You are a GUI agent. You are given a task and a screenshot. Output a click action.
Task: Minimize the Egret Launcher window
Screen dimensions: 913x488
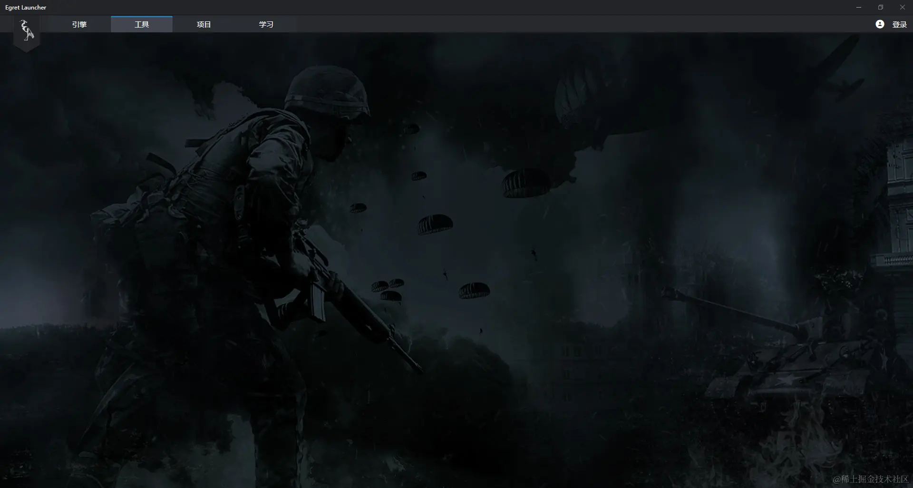click(859, 7)
